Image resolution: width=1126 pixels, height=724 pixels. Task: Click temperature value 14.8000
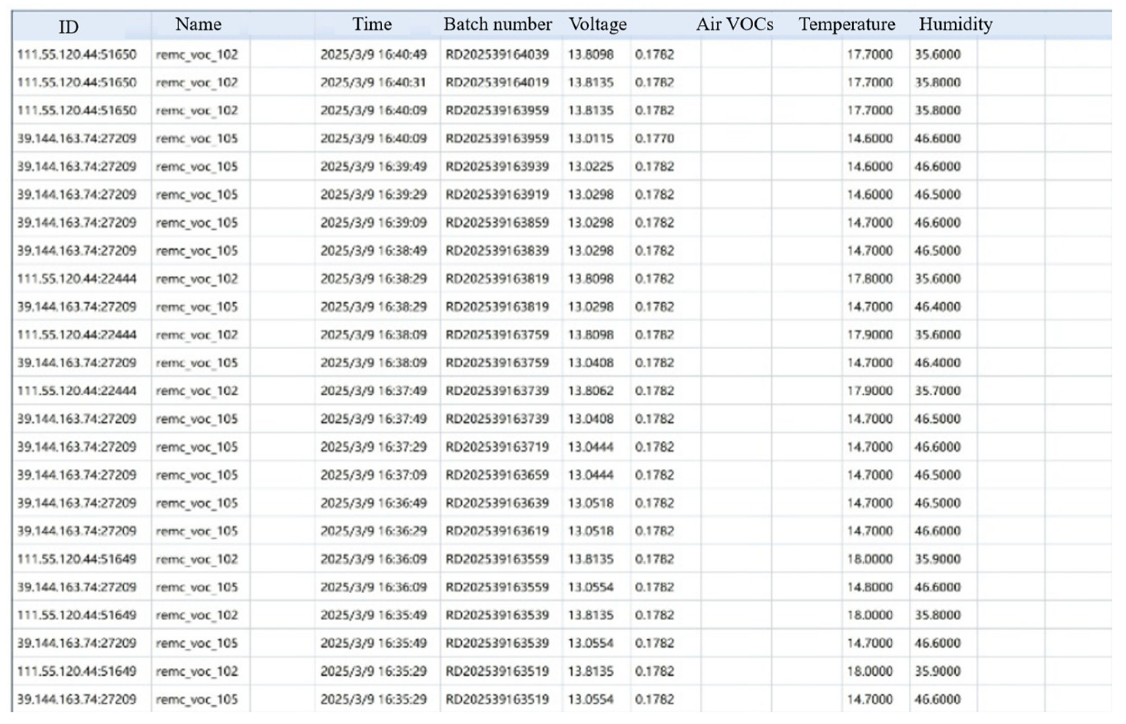click(x=869, y=587)
